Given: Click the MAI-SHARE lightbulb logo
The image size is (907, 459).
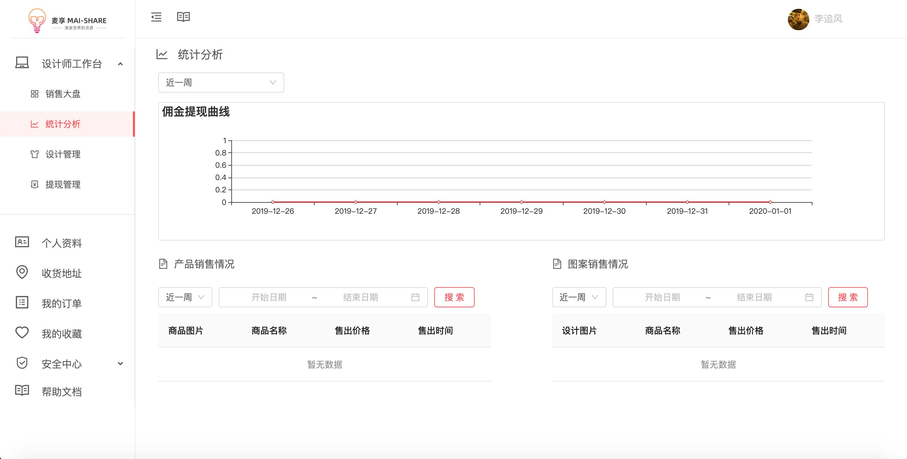Looking at the screenshot, I should 37,20.
